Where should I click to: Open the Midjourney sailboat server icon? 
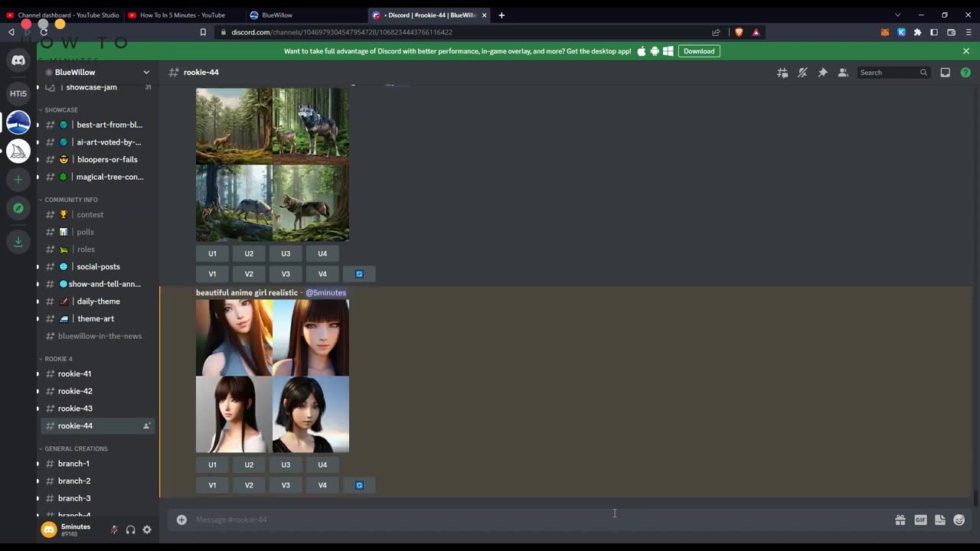(18, 151)
